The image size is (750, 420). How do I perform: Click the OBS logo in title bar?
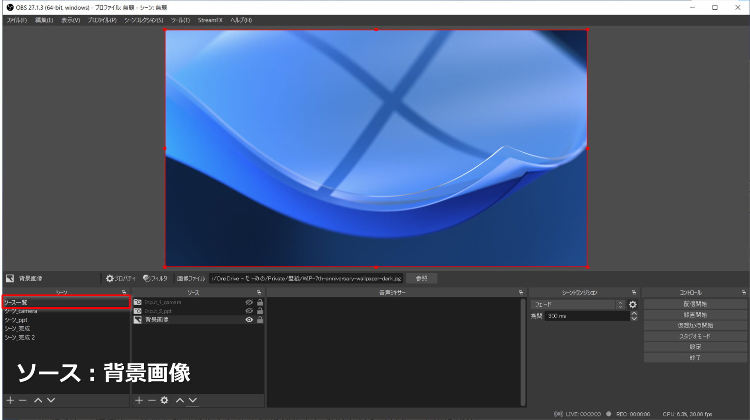click(x=10, y=7)
